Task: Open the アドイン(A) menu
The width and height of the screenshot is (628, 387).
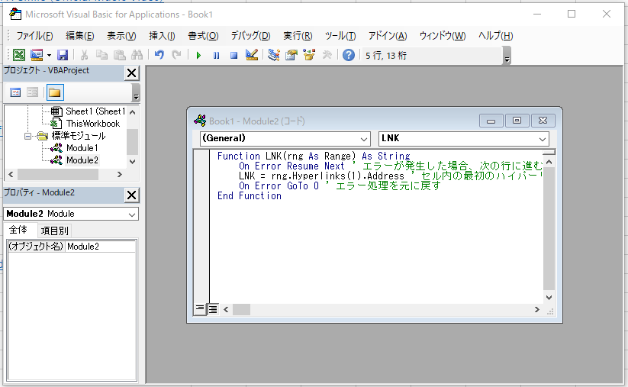Action: [x=388, y=36]
